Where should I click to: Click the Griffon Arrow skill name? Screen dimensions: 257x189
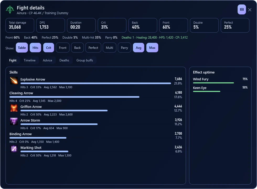pyautogui.click(x=31, y=107)
